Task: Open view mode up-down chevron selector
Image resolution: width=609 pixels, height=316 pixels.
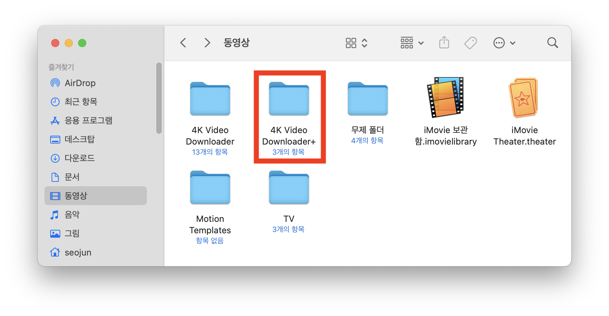Action: 364,43
